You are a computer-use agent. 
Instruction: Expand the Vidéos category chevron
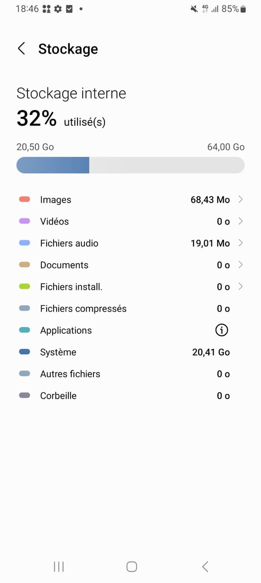[241, 222]
